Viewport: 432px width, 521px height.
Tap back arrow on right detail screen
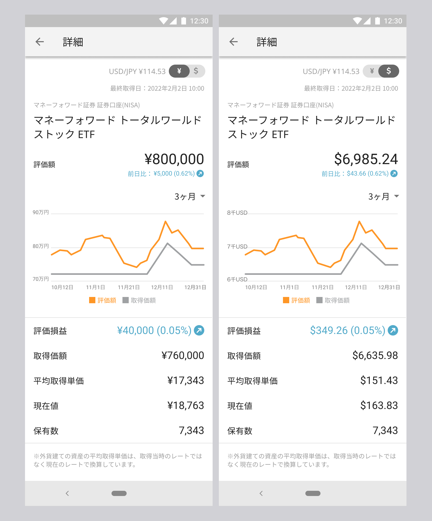pos(233,42)
